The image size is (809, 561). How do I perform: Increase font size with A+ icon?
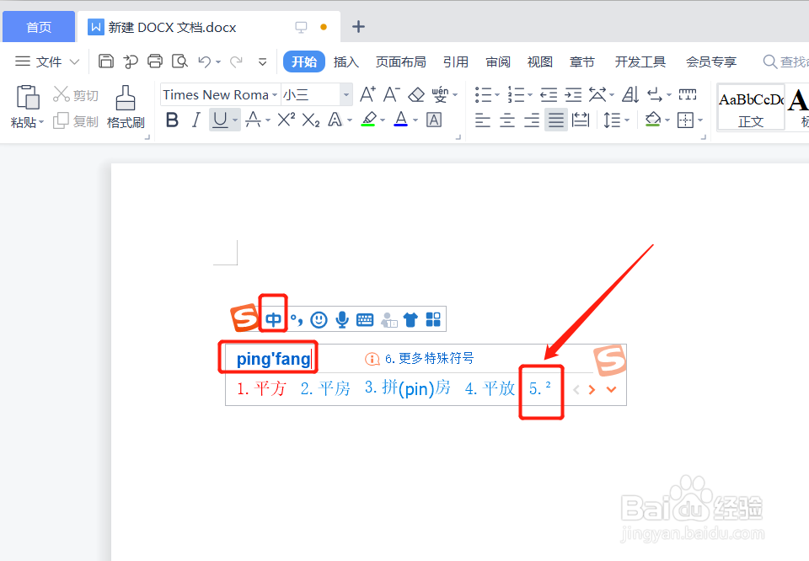coord(368,94)
